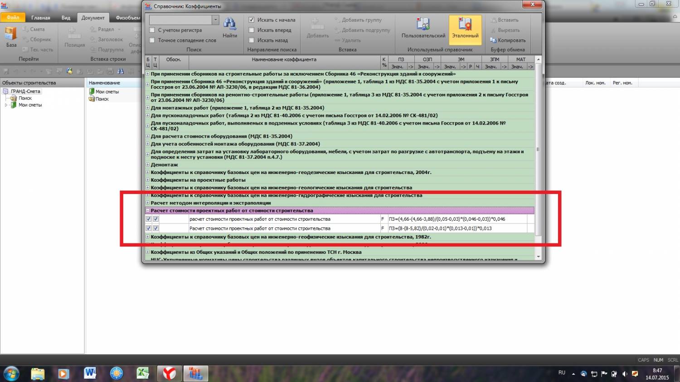
Task: Select the Документ ribbon tab
Action: (x=93, y=18)
